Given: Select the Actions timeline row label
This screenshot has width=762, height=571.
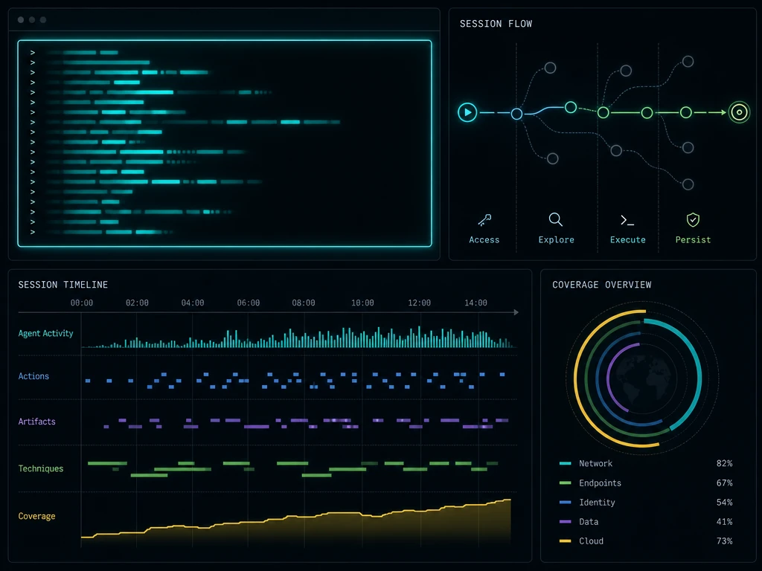Looking at the screenshot, I should 33,376.
